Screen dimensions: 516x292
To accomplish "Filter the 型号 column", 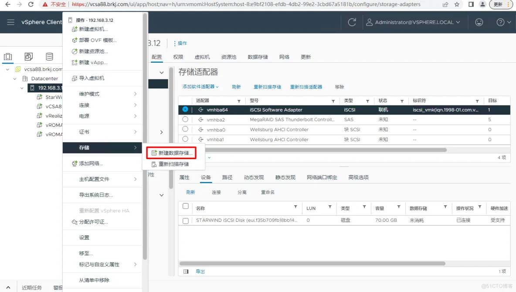I will click(333, 101).
